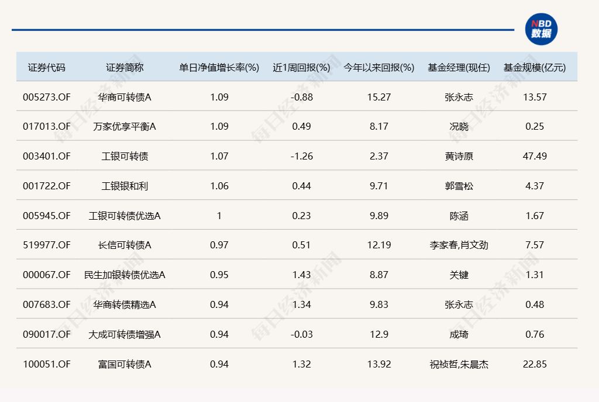Select the 大成可转债增强A fund name
Viewport: 599px width, 402px height.
pos(125,334)
